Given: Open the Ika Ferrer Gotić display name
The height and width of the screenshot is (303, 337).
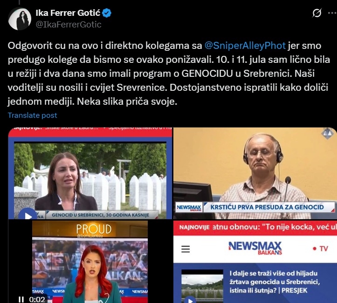Looking at the screenshot, I should [68, 13].
